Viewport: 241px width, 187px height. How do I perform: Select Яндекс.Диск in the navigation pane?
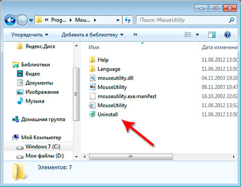[40, 46]
